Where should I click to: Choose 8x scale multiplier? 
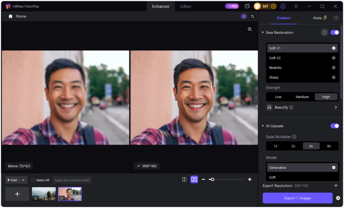tap(329, 146)
